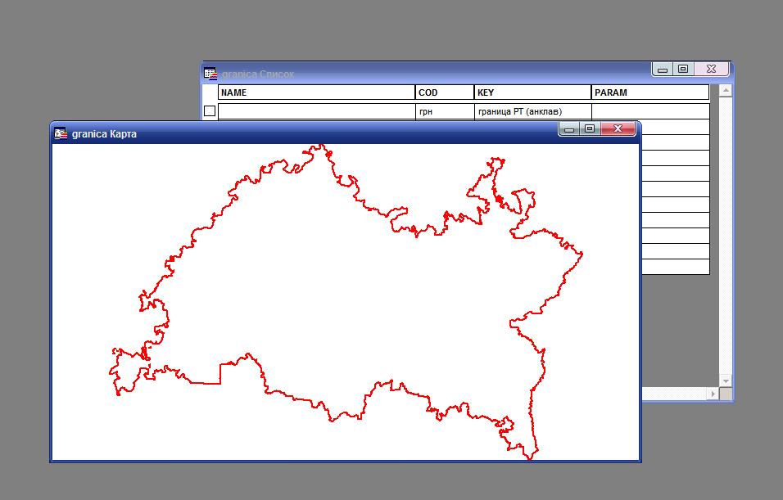Select the NAME column header
This screenshot has width=783, height=500.
coord(317,92)
